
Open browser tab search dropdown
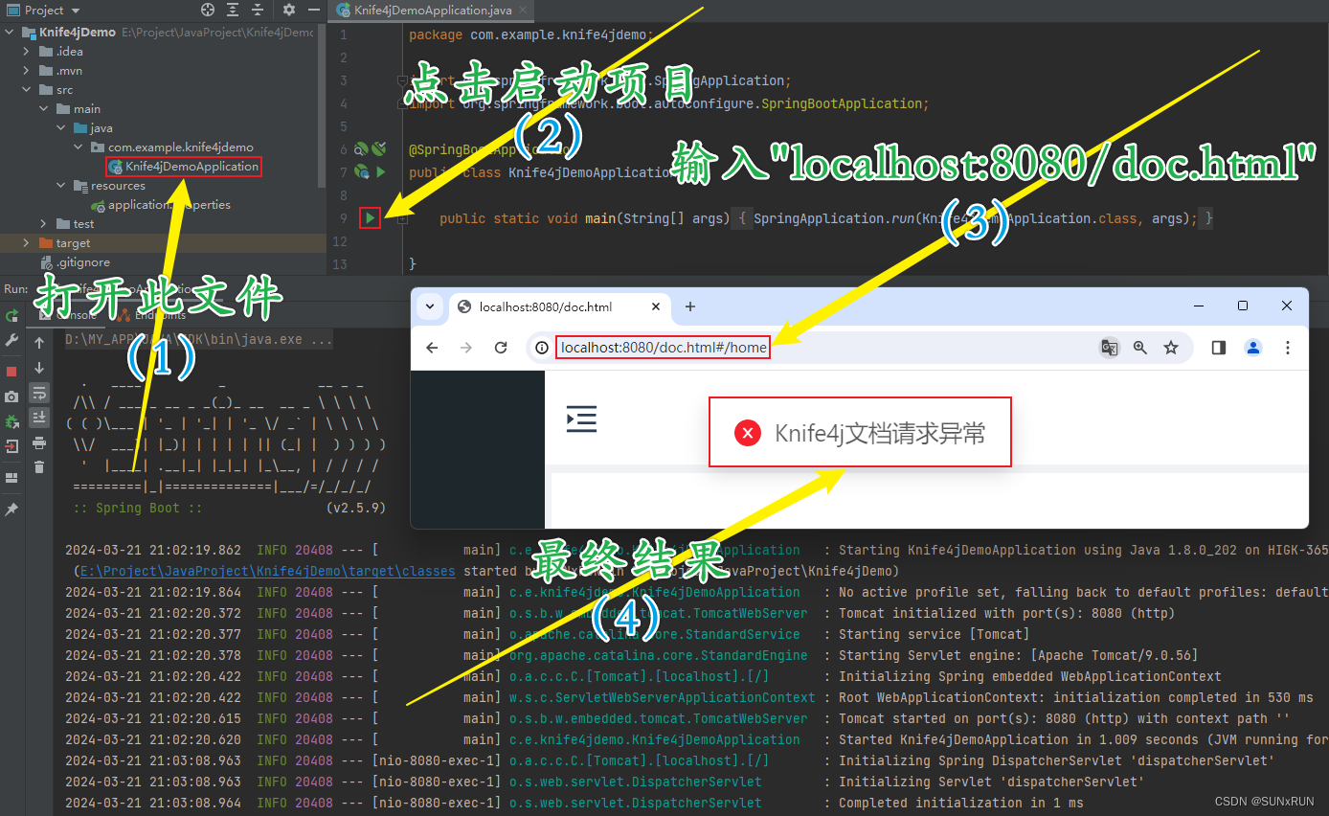(x=429, y=306)
